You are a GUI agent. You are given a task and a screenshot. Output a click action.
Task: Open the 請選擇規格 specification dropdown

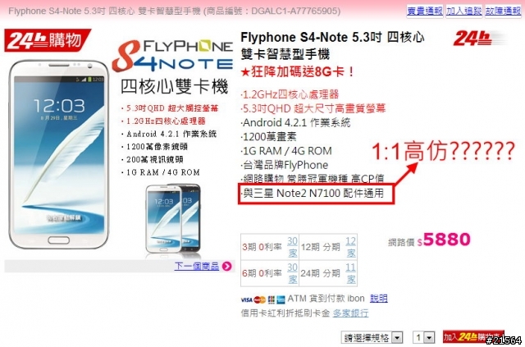(372, 337)
